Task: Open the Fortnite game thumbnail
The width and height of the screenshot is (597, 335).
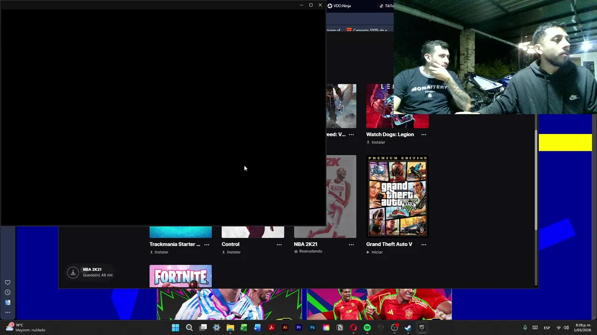Action: (x=180, y=276)
